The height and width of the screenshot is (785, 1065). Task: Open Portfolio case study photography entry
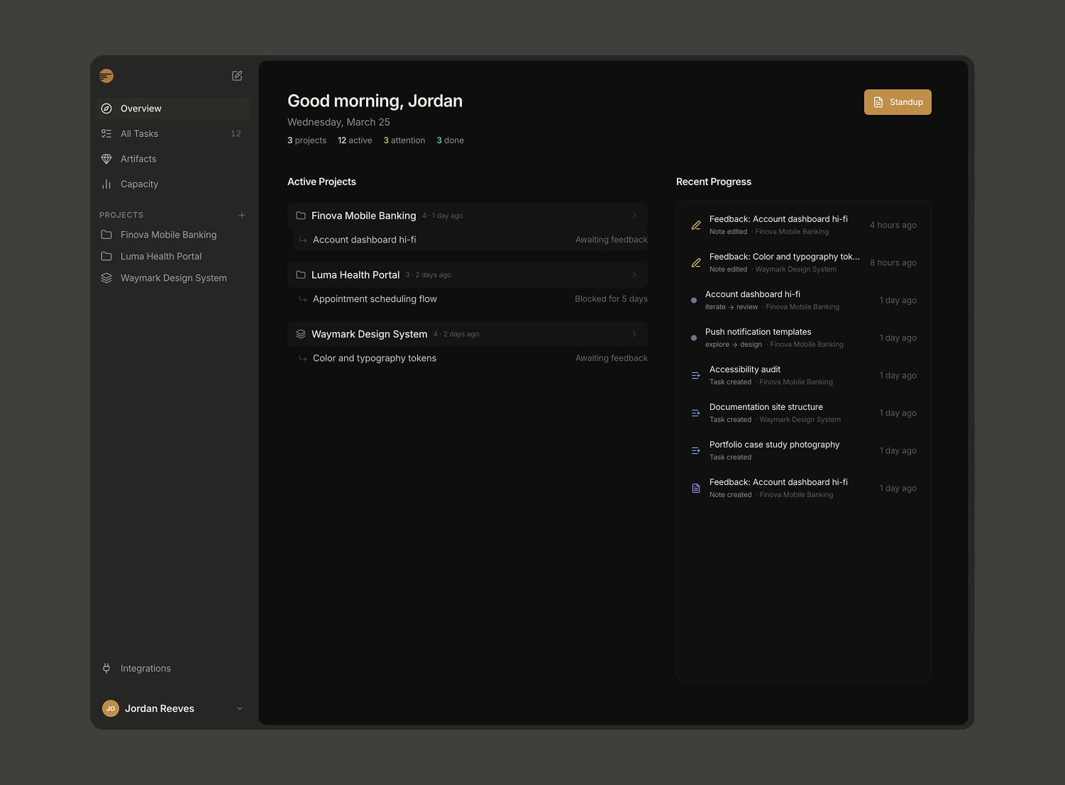[803, 450]
